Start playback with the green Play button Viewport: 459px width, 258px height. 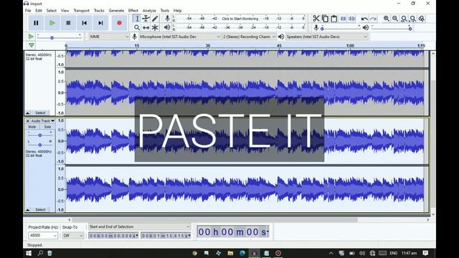point(52,23)
